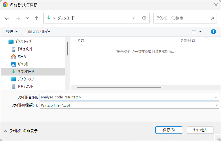Select the bottom ドキュメント item in sidebar

pos(23,86)
